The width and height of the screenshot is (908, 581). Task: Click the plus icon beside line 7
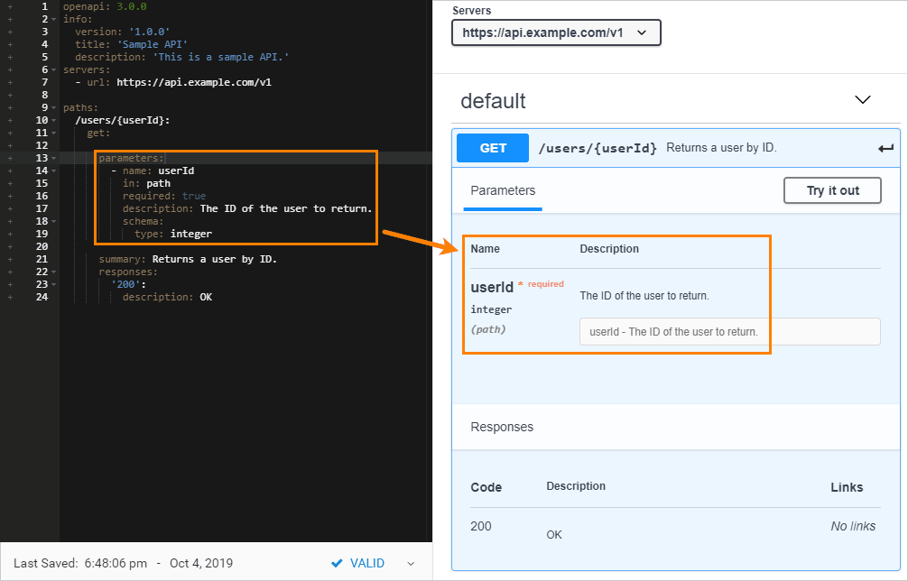click(9, 82)
